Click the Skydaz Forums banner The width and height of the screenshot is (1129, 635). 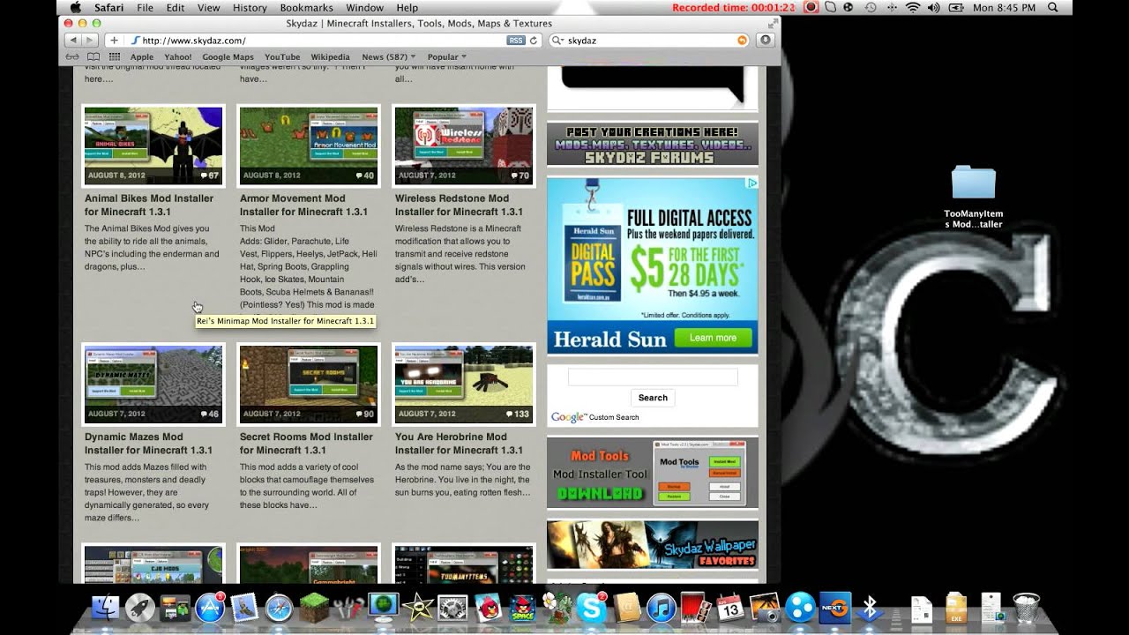pos(653,145)
